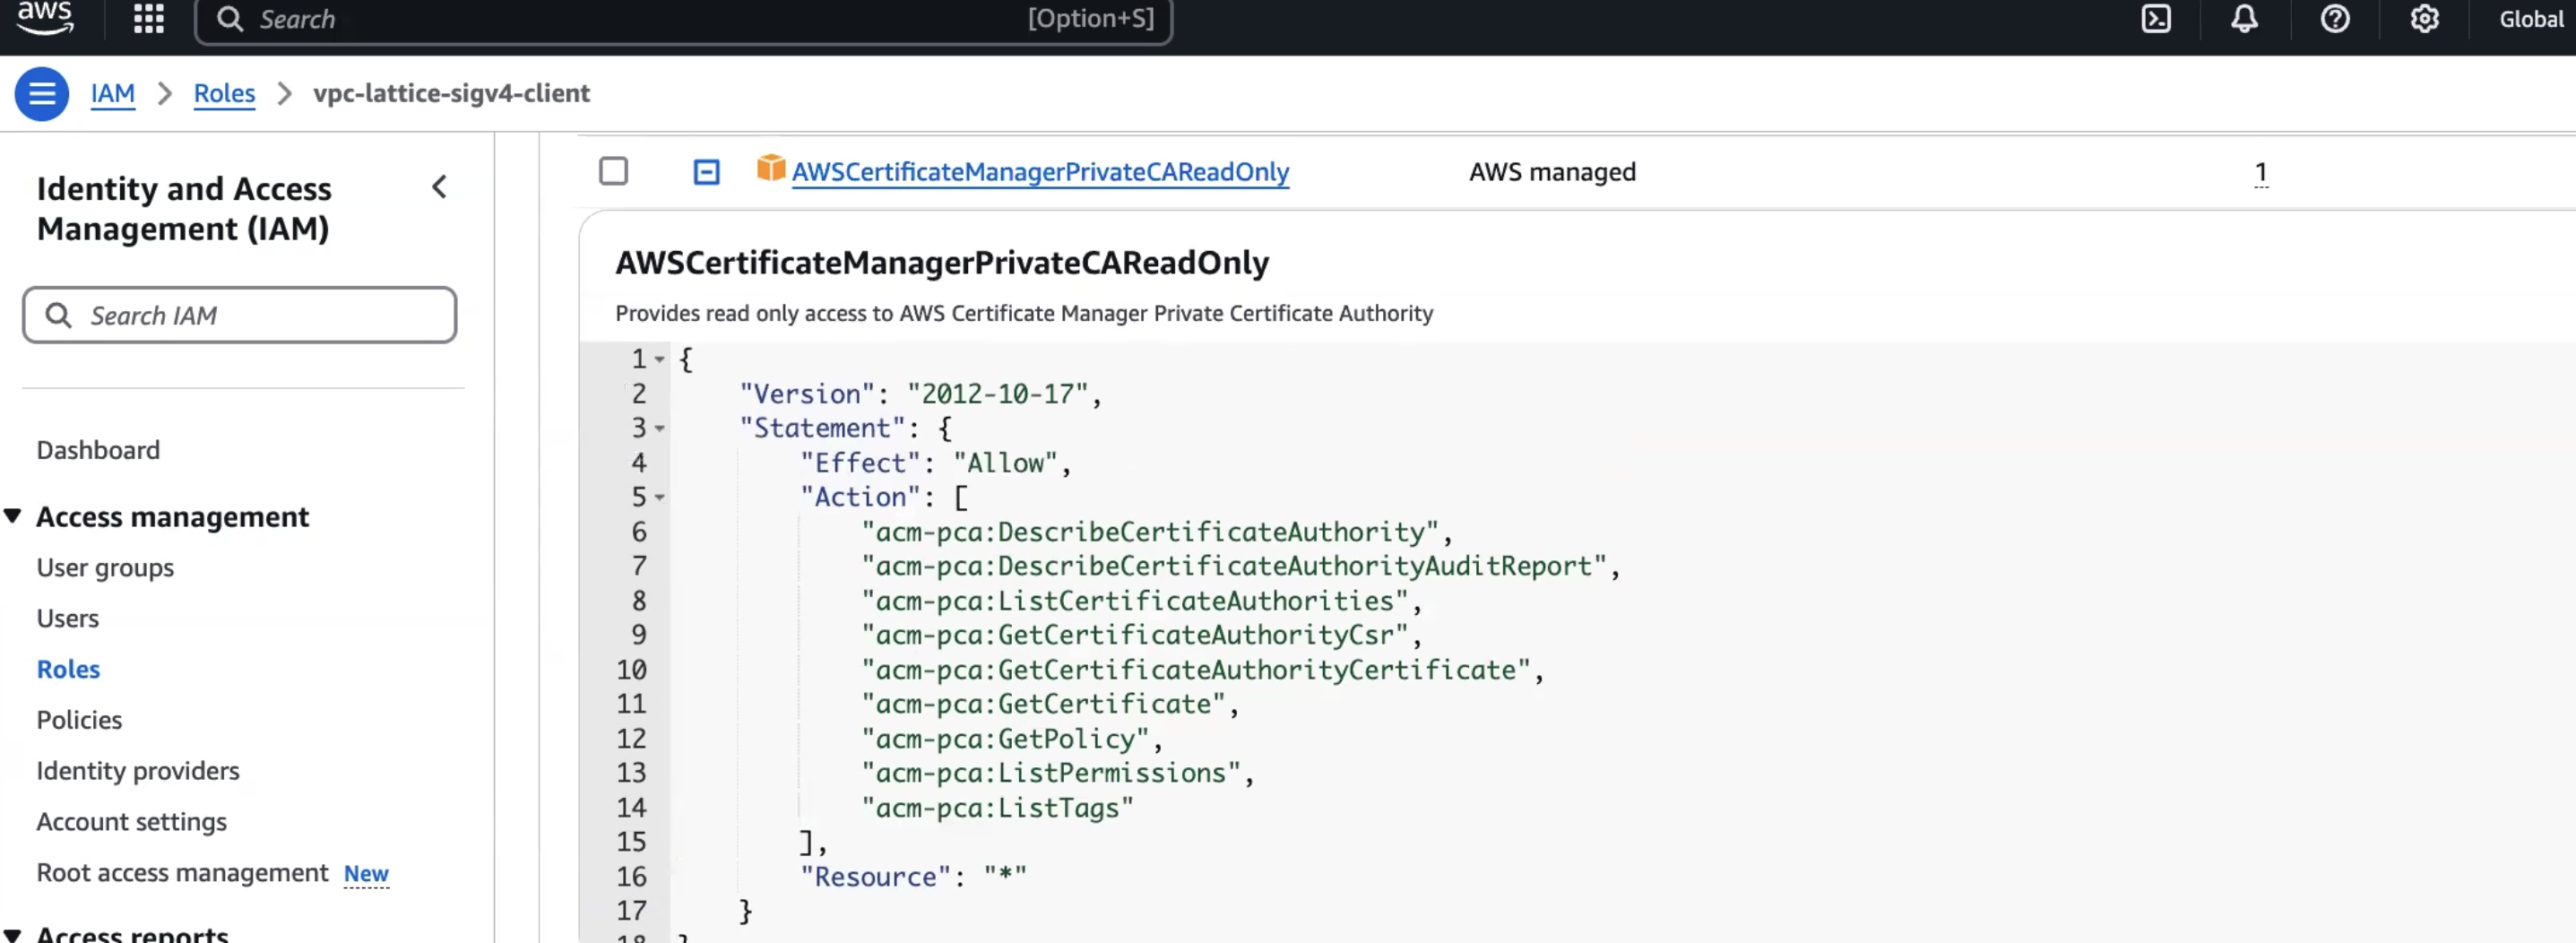Open the settings gear icon
The height and width of the screenshot is (943, 2576).
[2424, 19]
